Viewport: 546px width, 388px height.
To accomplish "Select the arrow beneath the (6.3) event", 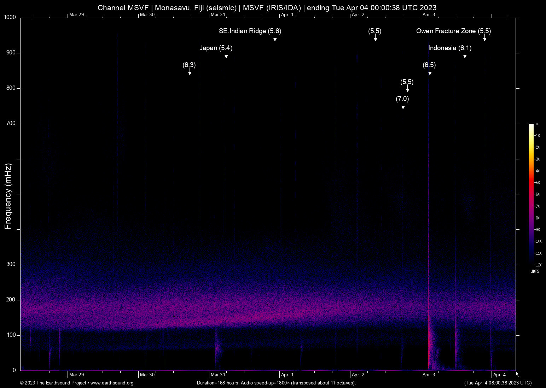I will [190, 72].
